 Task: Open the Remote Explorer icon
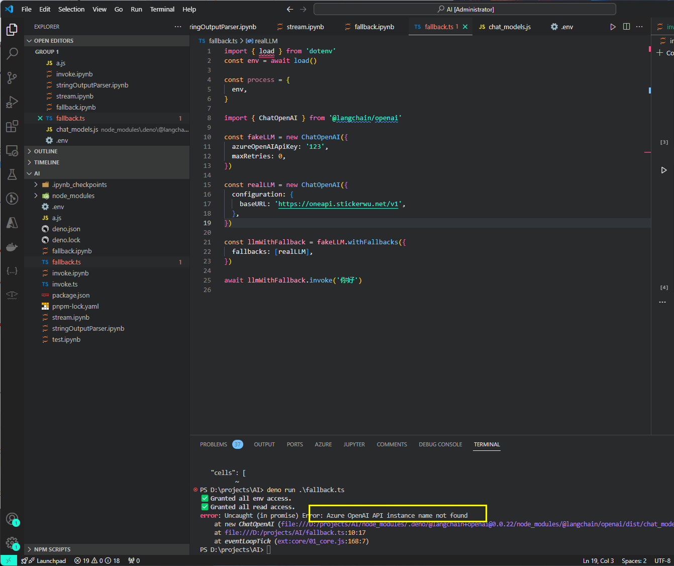pos(12,150)
